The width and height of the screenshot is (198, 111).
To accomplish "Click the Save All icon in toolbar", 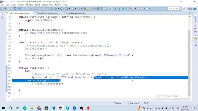I will point(11,9).
